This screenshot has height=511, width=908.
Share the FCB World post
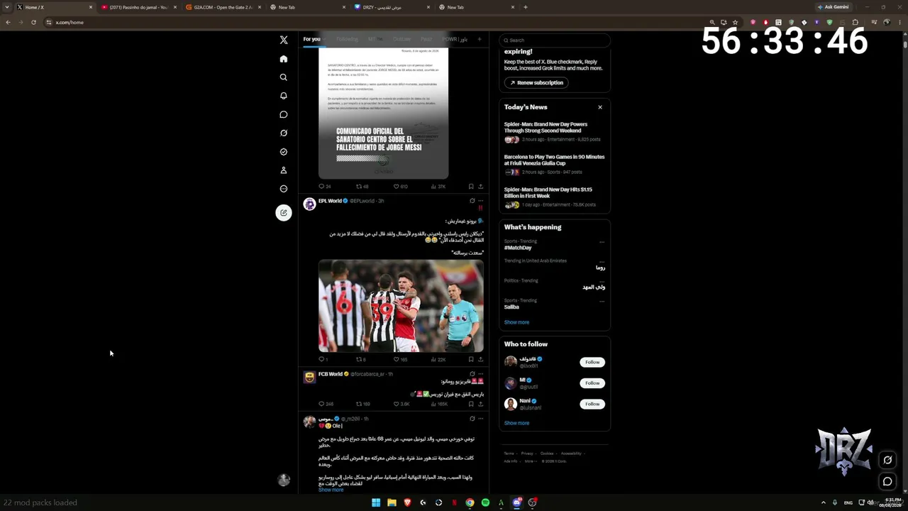click(x=480, y=404)
